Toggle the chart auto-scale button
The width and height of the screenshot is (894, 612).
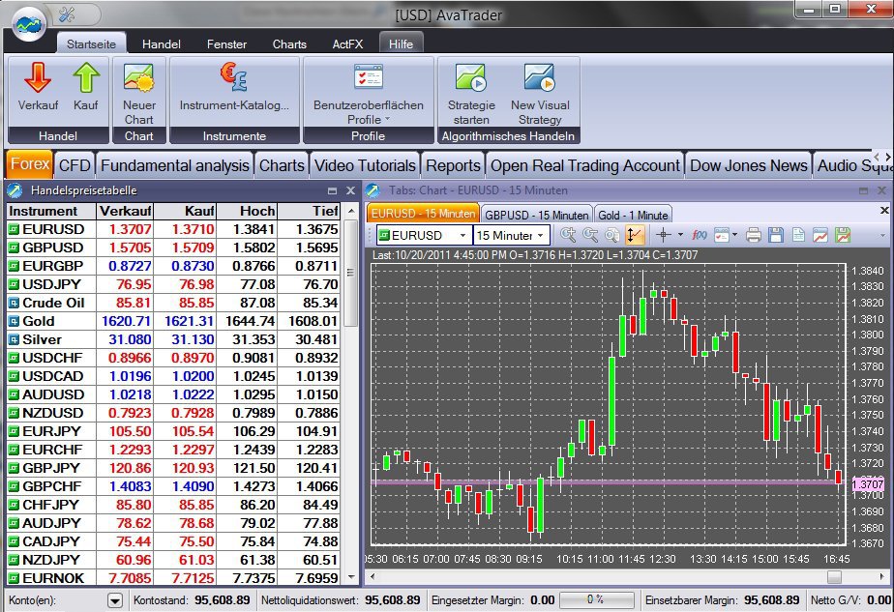coord(634,235)
